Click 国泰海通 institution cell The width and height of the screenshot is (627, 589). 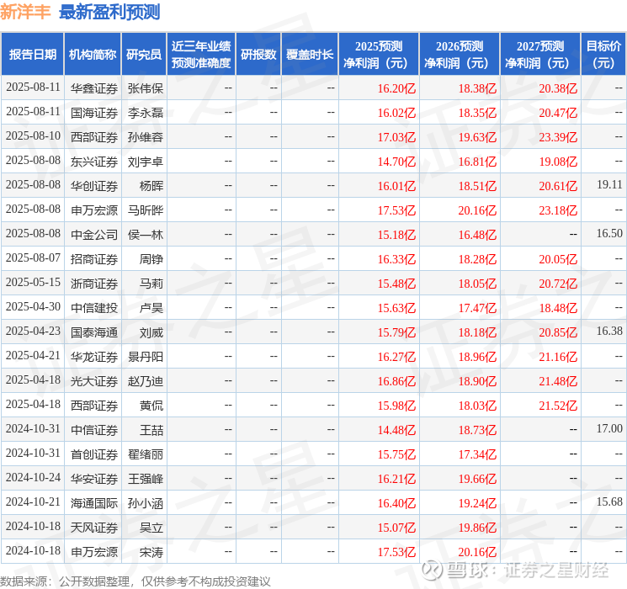pyautogui.click(x=94, y=332)
